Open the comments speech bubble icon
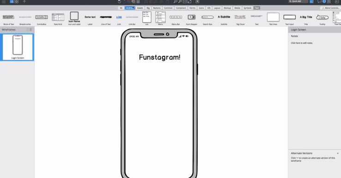Screen dimensions: 341x178 tap(319, 1)
